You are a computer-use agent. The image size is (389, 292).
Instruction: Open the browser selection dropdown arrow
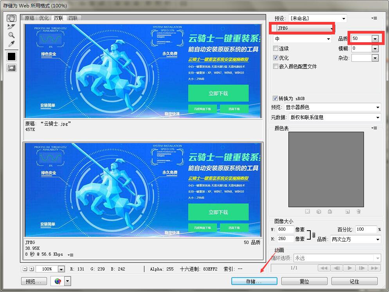(67, 281)
